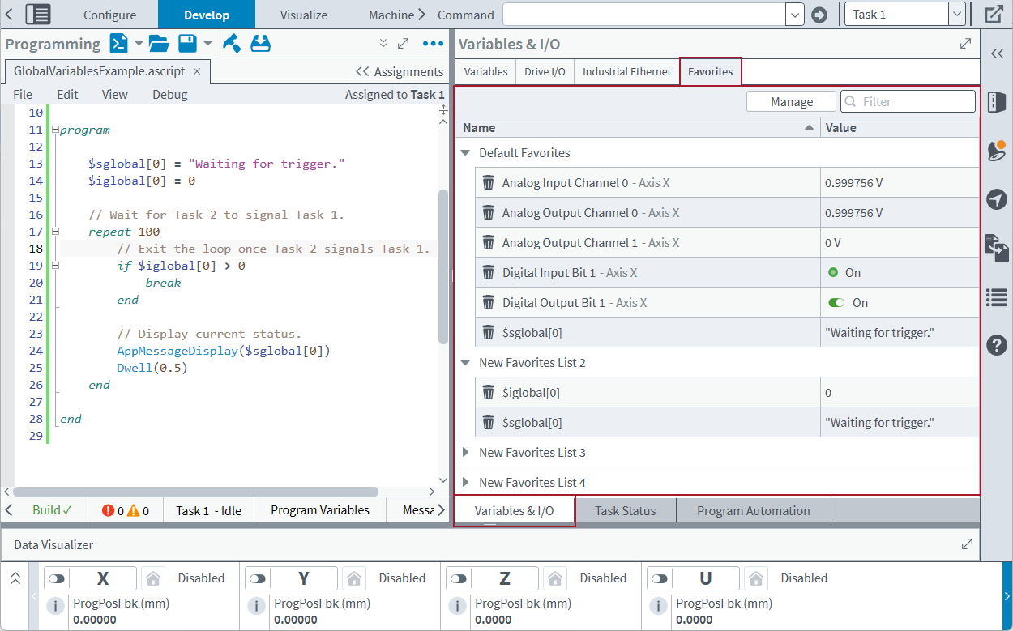Click the build hammer icon
Screen dimensions: 1013x631
click(x=232, y=44)
